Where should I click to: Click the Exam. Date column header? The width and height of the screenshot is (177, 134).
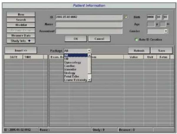[x=57, y=57]
